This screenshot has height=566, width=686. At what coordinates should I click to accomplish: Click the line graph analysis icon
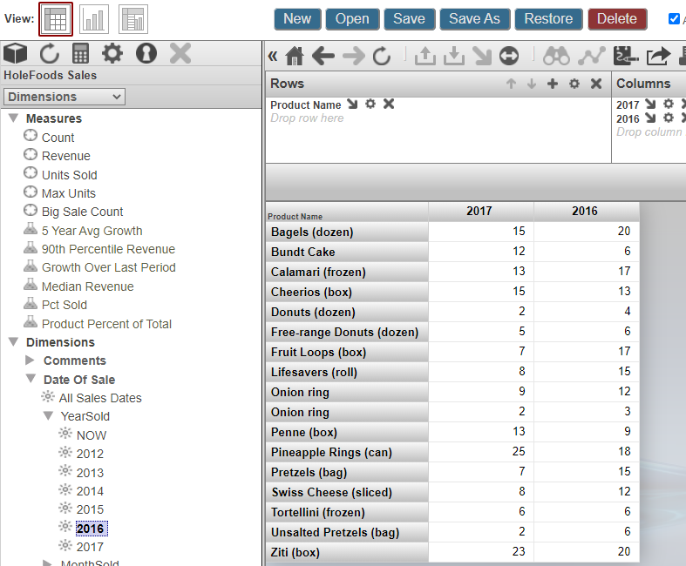coord(592,56)
